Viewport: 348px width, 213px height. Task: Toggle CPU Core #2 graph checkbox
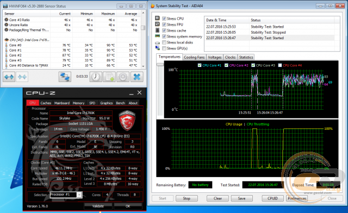tap(226, 65)
